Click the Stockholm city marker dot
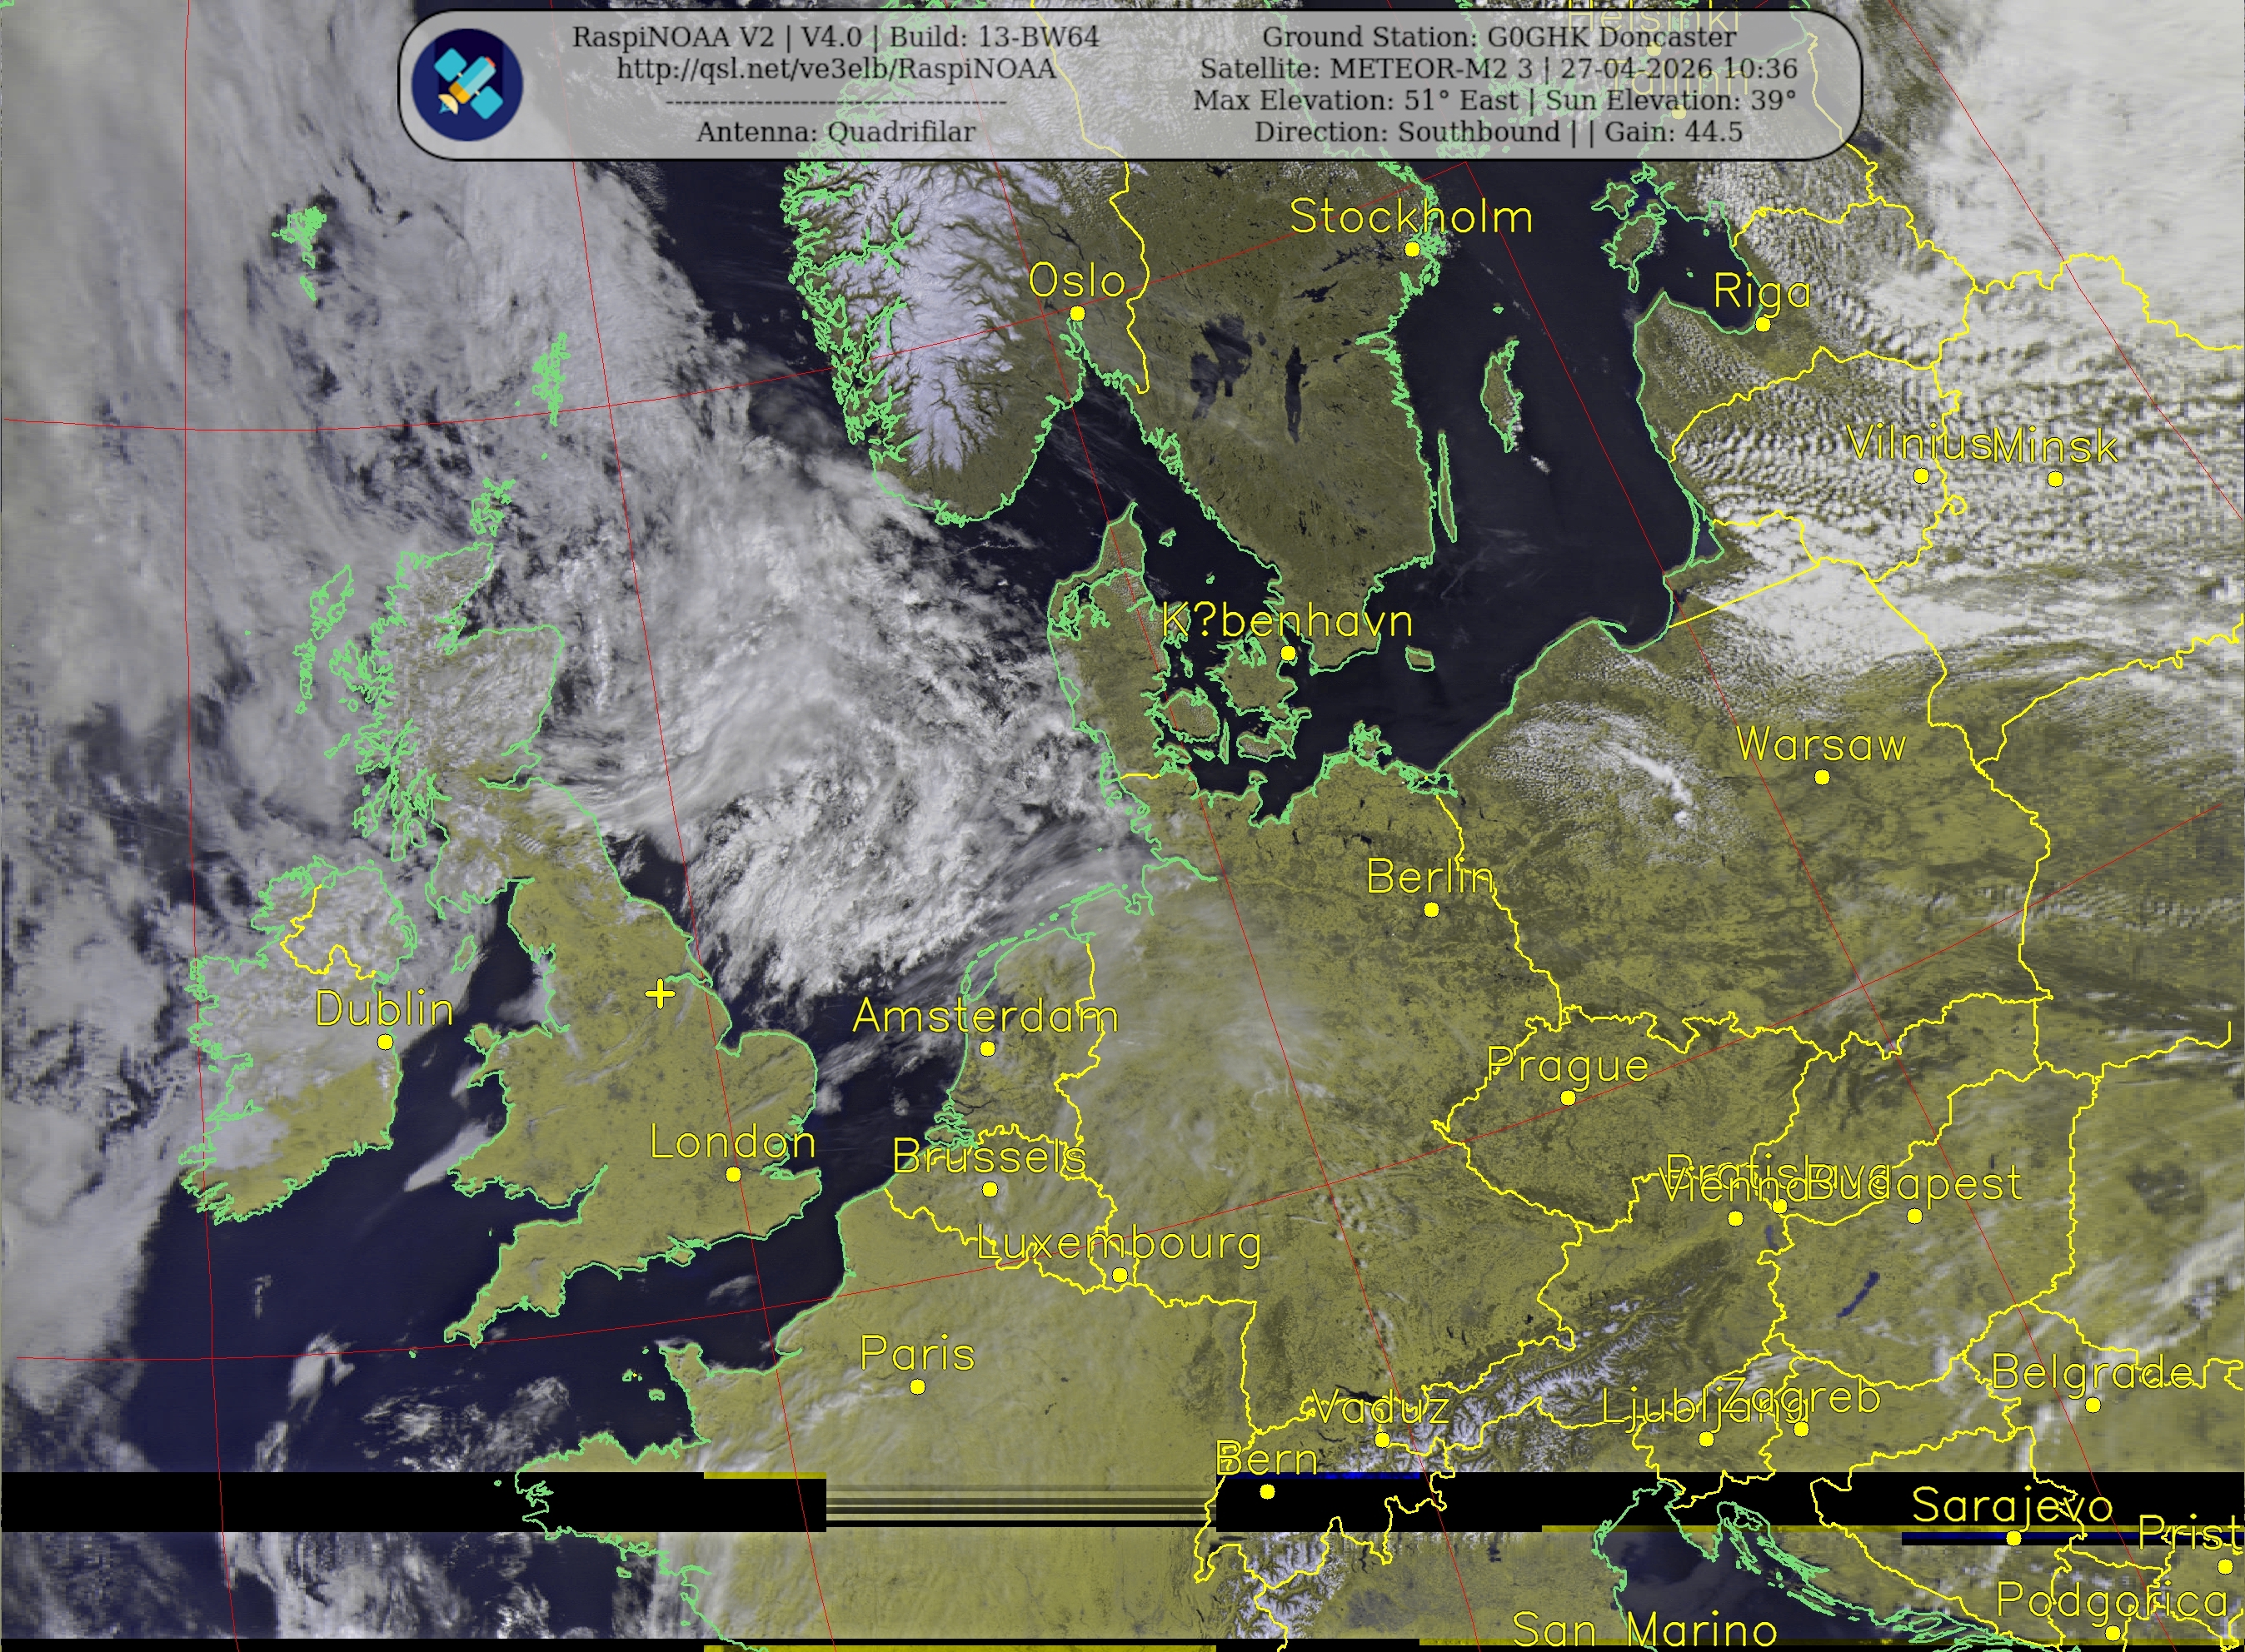This screenshot has width=2245, height=1652. (x=1413, y=249)
